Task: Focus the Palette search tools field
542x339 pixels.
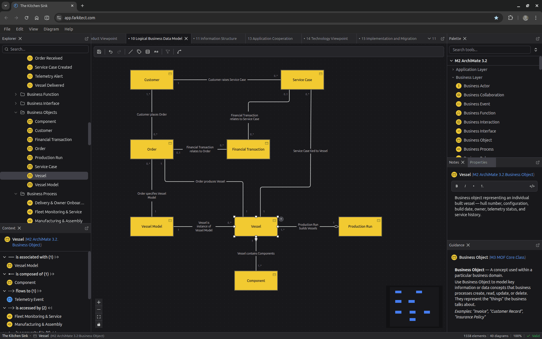Action: tap(490, 50)
